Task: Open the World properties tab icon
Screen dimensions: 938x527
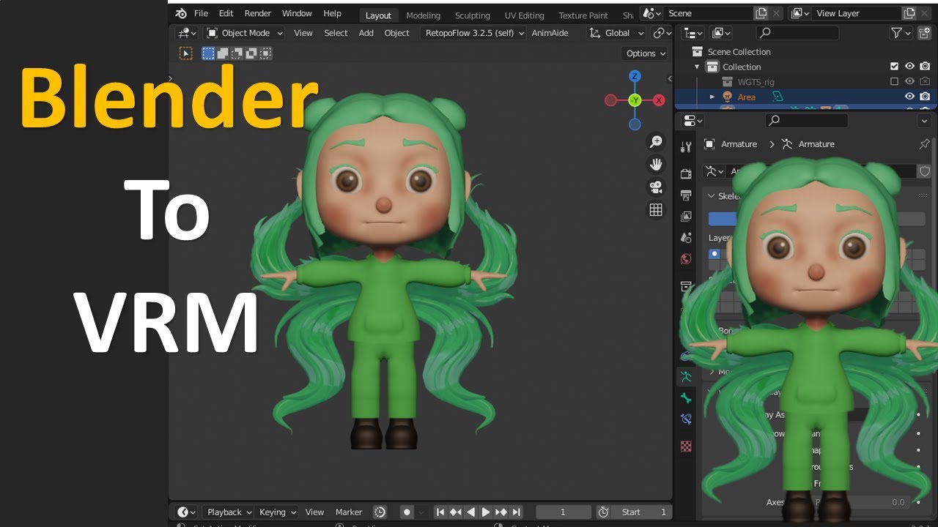Action: point(686,258)
